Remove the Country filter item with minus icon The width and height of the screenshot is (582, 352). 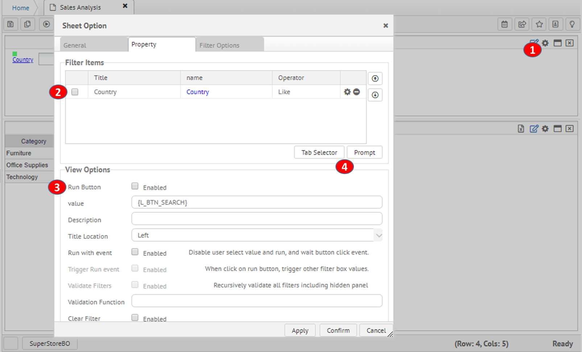(357, 92)
